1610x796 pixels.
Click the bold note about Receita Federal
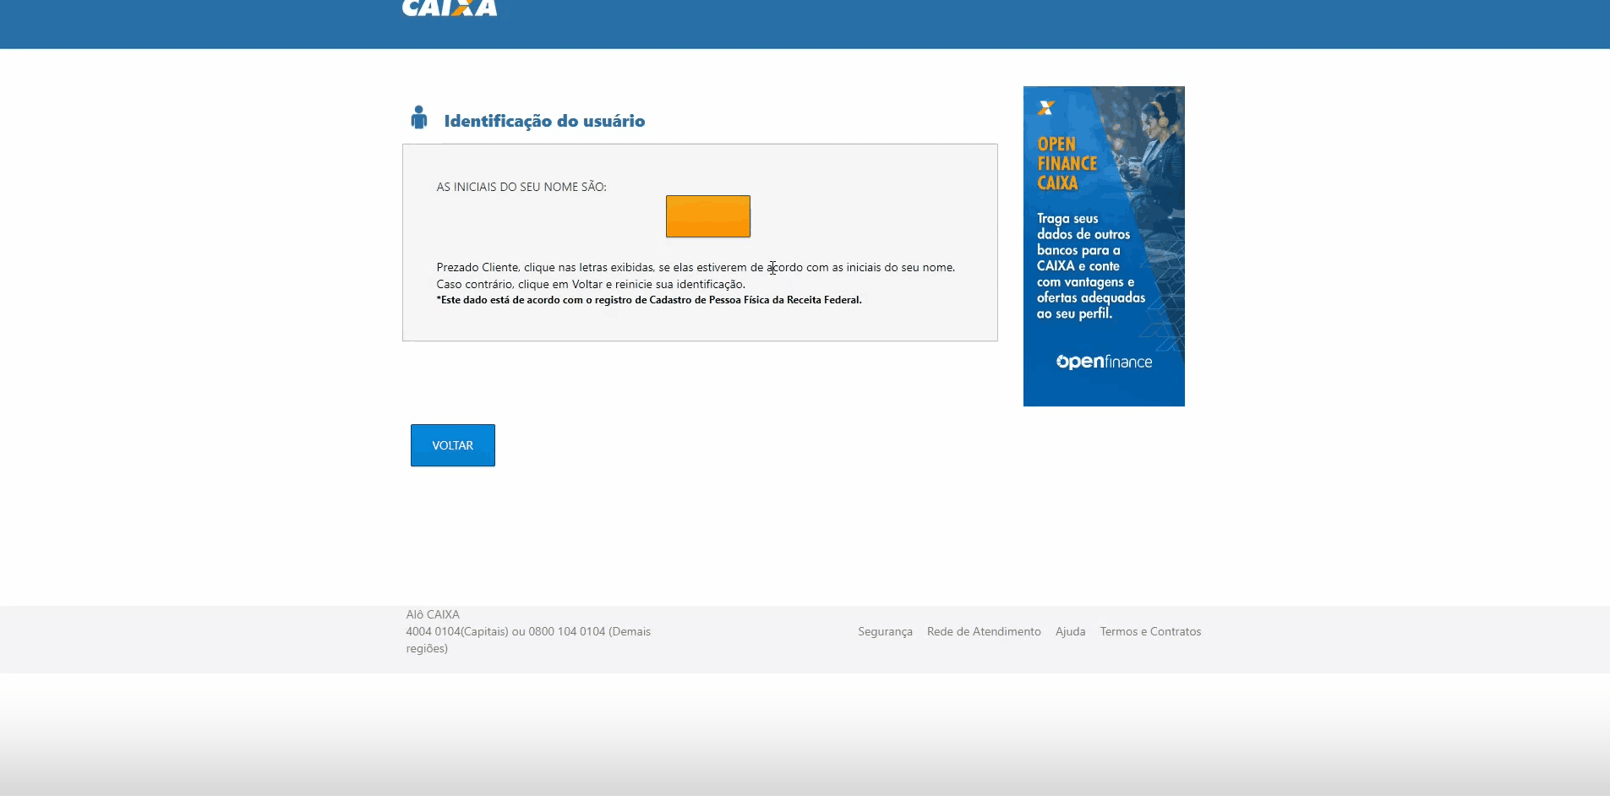pyautogui.click(x=649, y=300)
